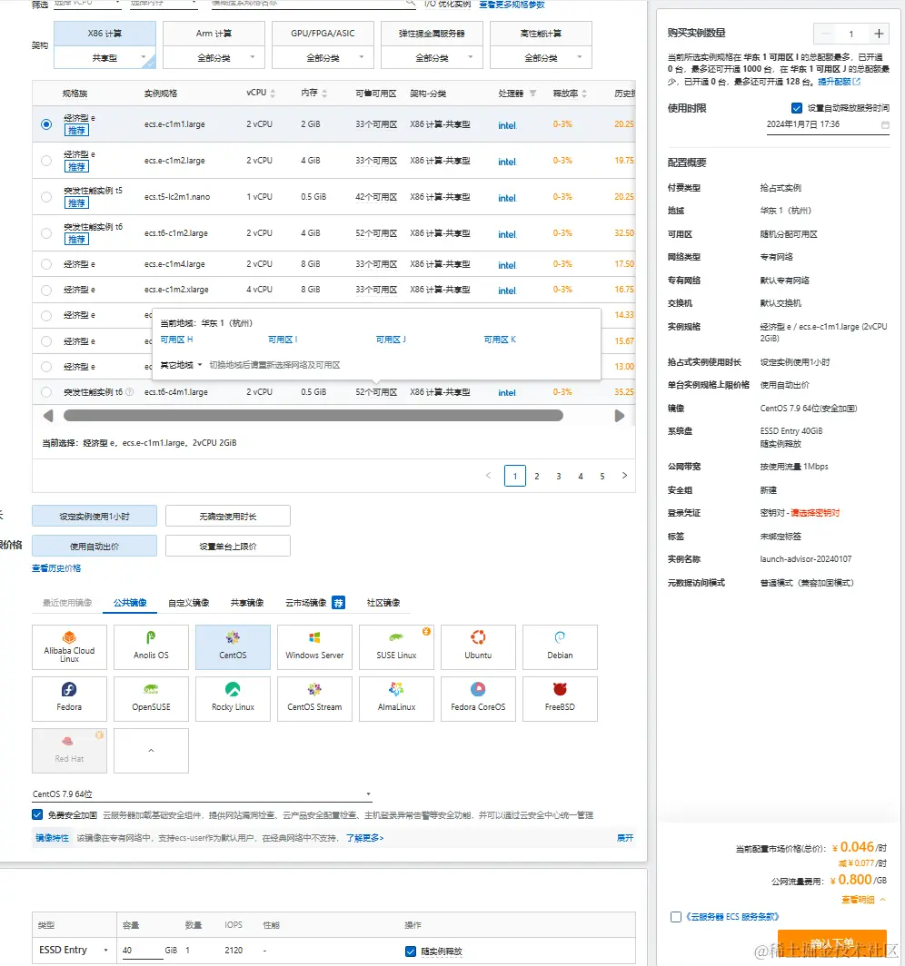Sort by release rate column arrows
This screenshot has width=905, height=966.
(x=584, y=94)
